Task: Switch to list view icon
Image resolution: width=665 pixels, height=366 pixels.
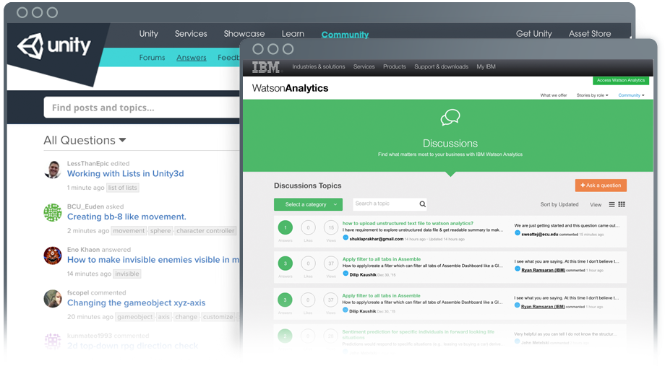Action: (612, 204)
